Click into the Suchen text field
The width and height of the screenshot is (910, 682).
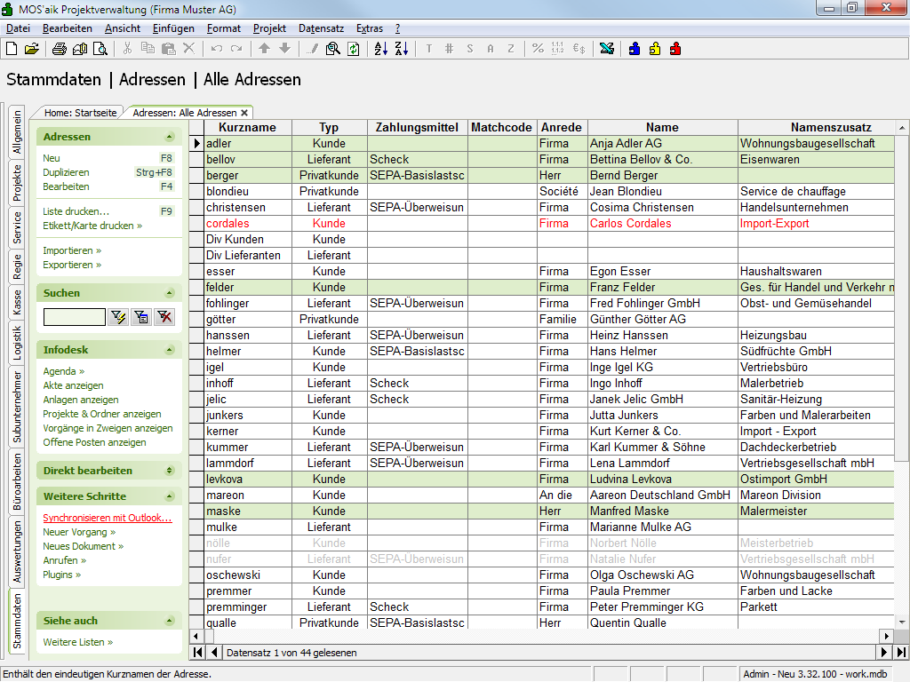click(75, 317)
